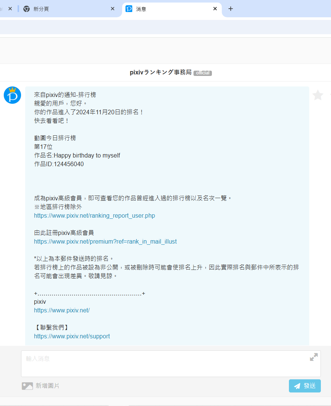Switch to the 新分頁 browser tab
This screenshot has height=406, width=331.
click(69, 9)
